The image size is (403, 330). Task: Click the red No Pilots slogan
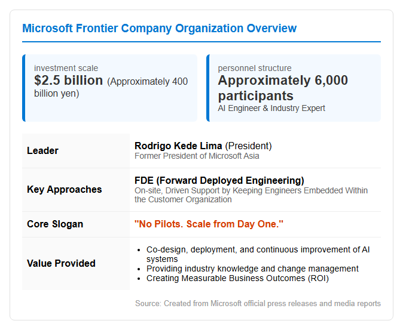[209, 224]
